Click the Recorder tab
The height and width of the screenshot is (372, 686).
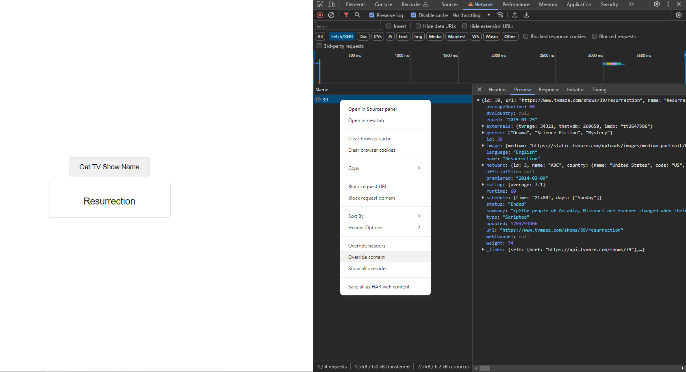[x=415, y=4]
